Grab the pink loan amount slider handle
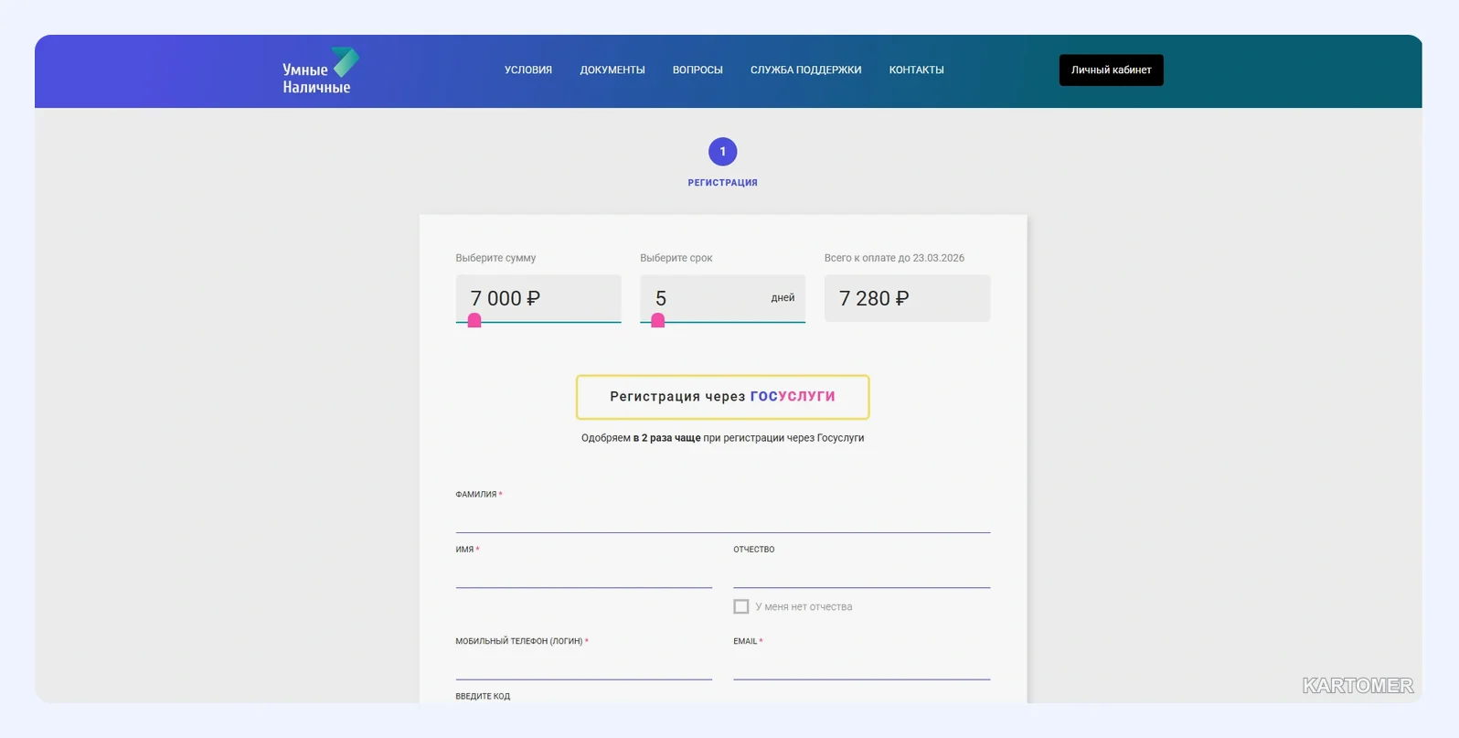Image resolution: width=1459 pixels, height=738 pixels. coord(474,320)
